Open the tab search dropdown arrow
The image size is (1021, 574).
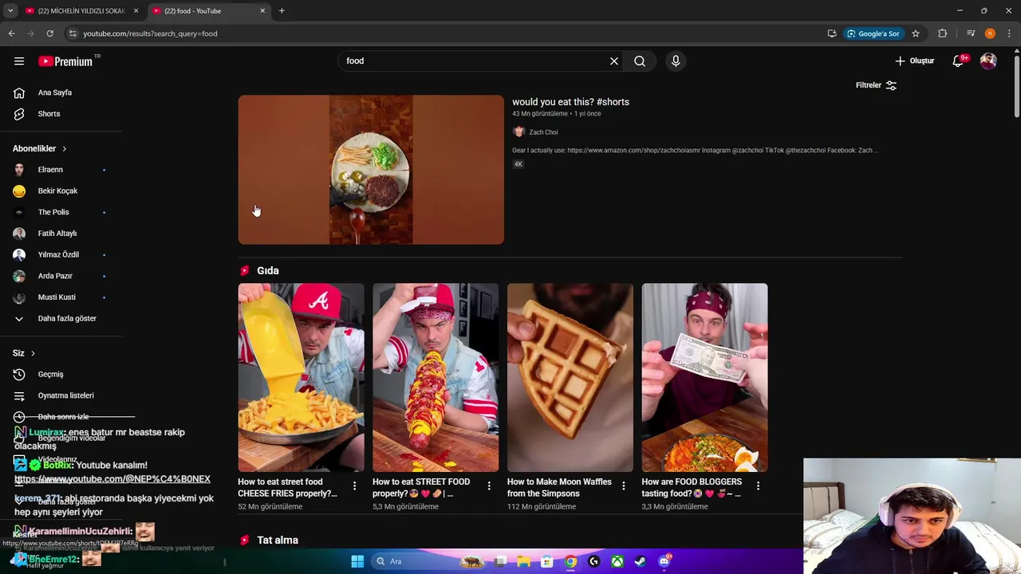pos(10,11)
